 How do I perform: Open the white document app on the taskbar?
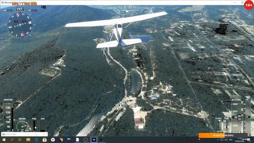click(x=77, y=140)
